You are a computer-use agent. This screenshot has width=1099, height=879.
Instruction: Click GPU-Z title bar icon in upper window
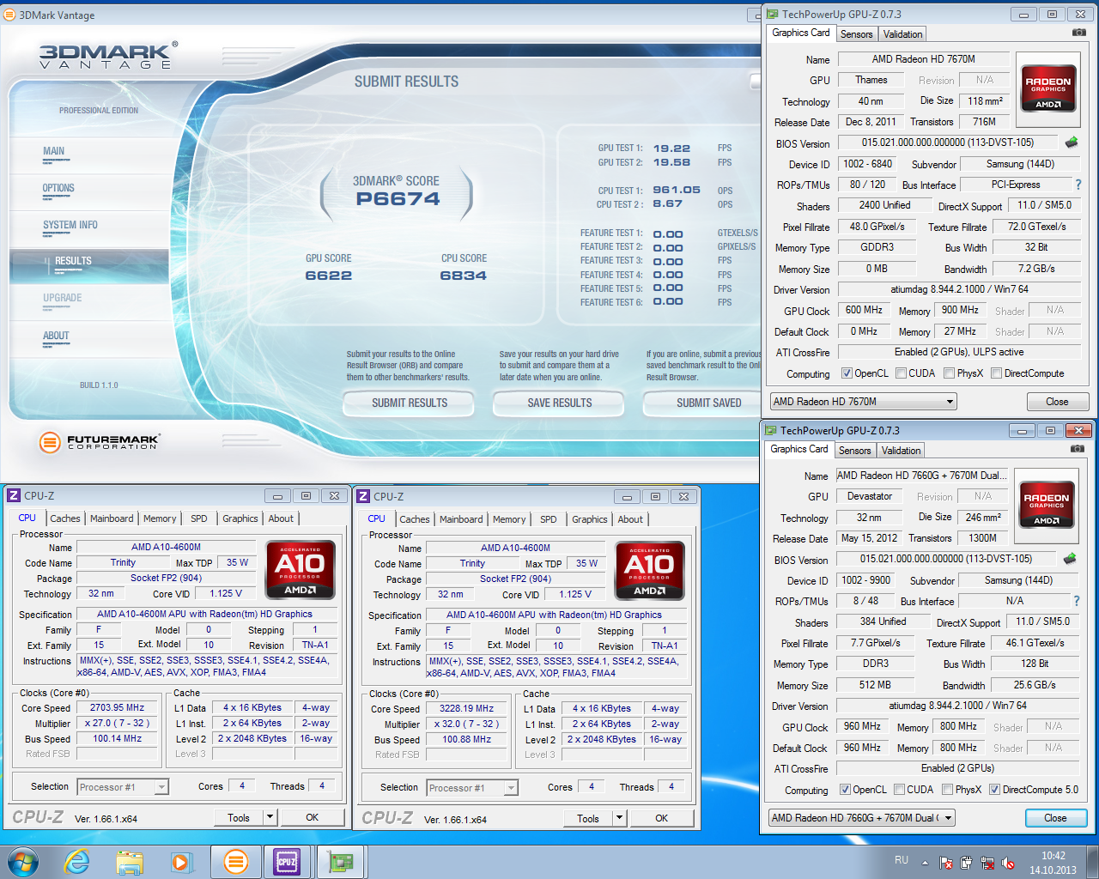coord(772,15)
